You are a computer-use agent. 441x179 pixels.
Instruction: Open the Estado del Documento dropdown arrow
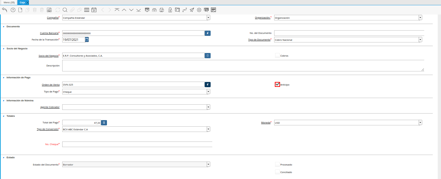tap(208, 164)
